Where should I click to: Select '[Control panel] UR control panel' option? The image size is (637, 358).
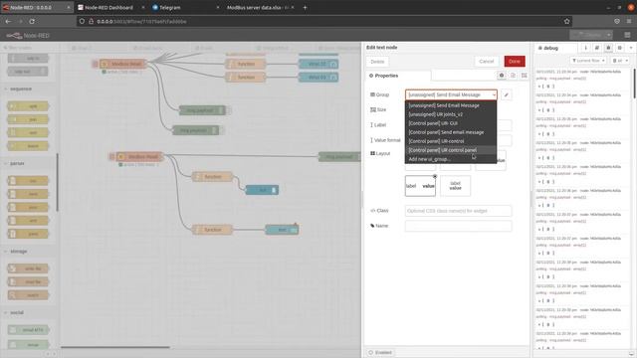point(451,150)
